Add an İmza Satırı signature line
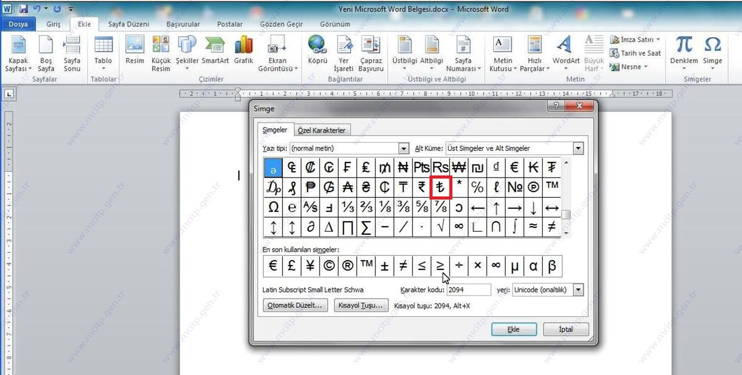Image resolution: width=742 pixels, height=375 pixels. (x=636, y=40)
